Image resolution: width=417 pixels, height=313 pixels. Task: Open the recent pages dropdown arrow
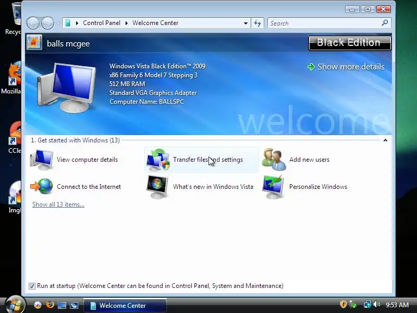coord(58,23)
